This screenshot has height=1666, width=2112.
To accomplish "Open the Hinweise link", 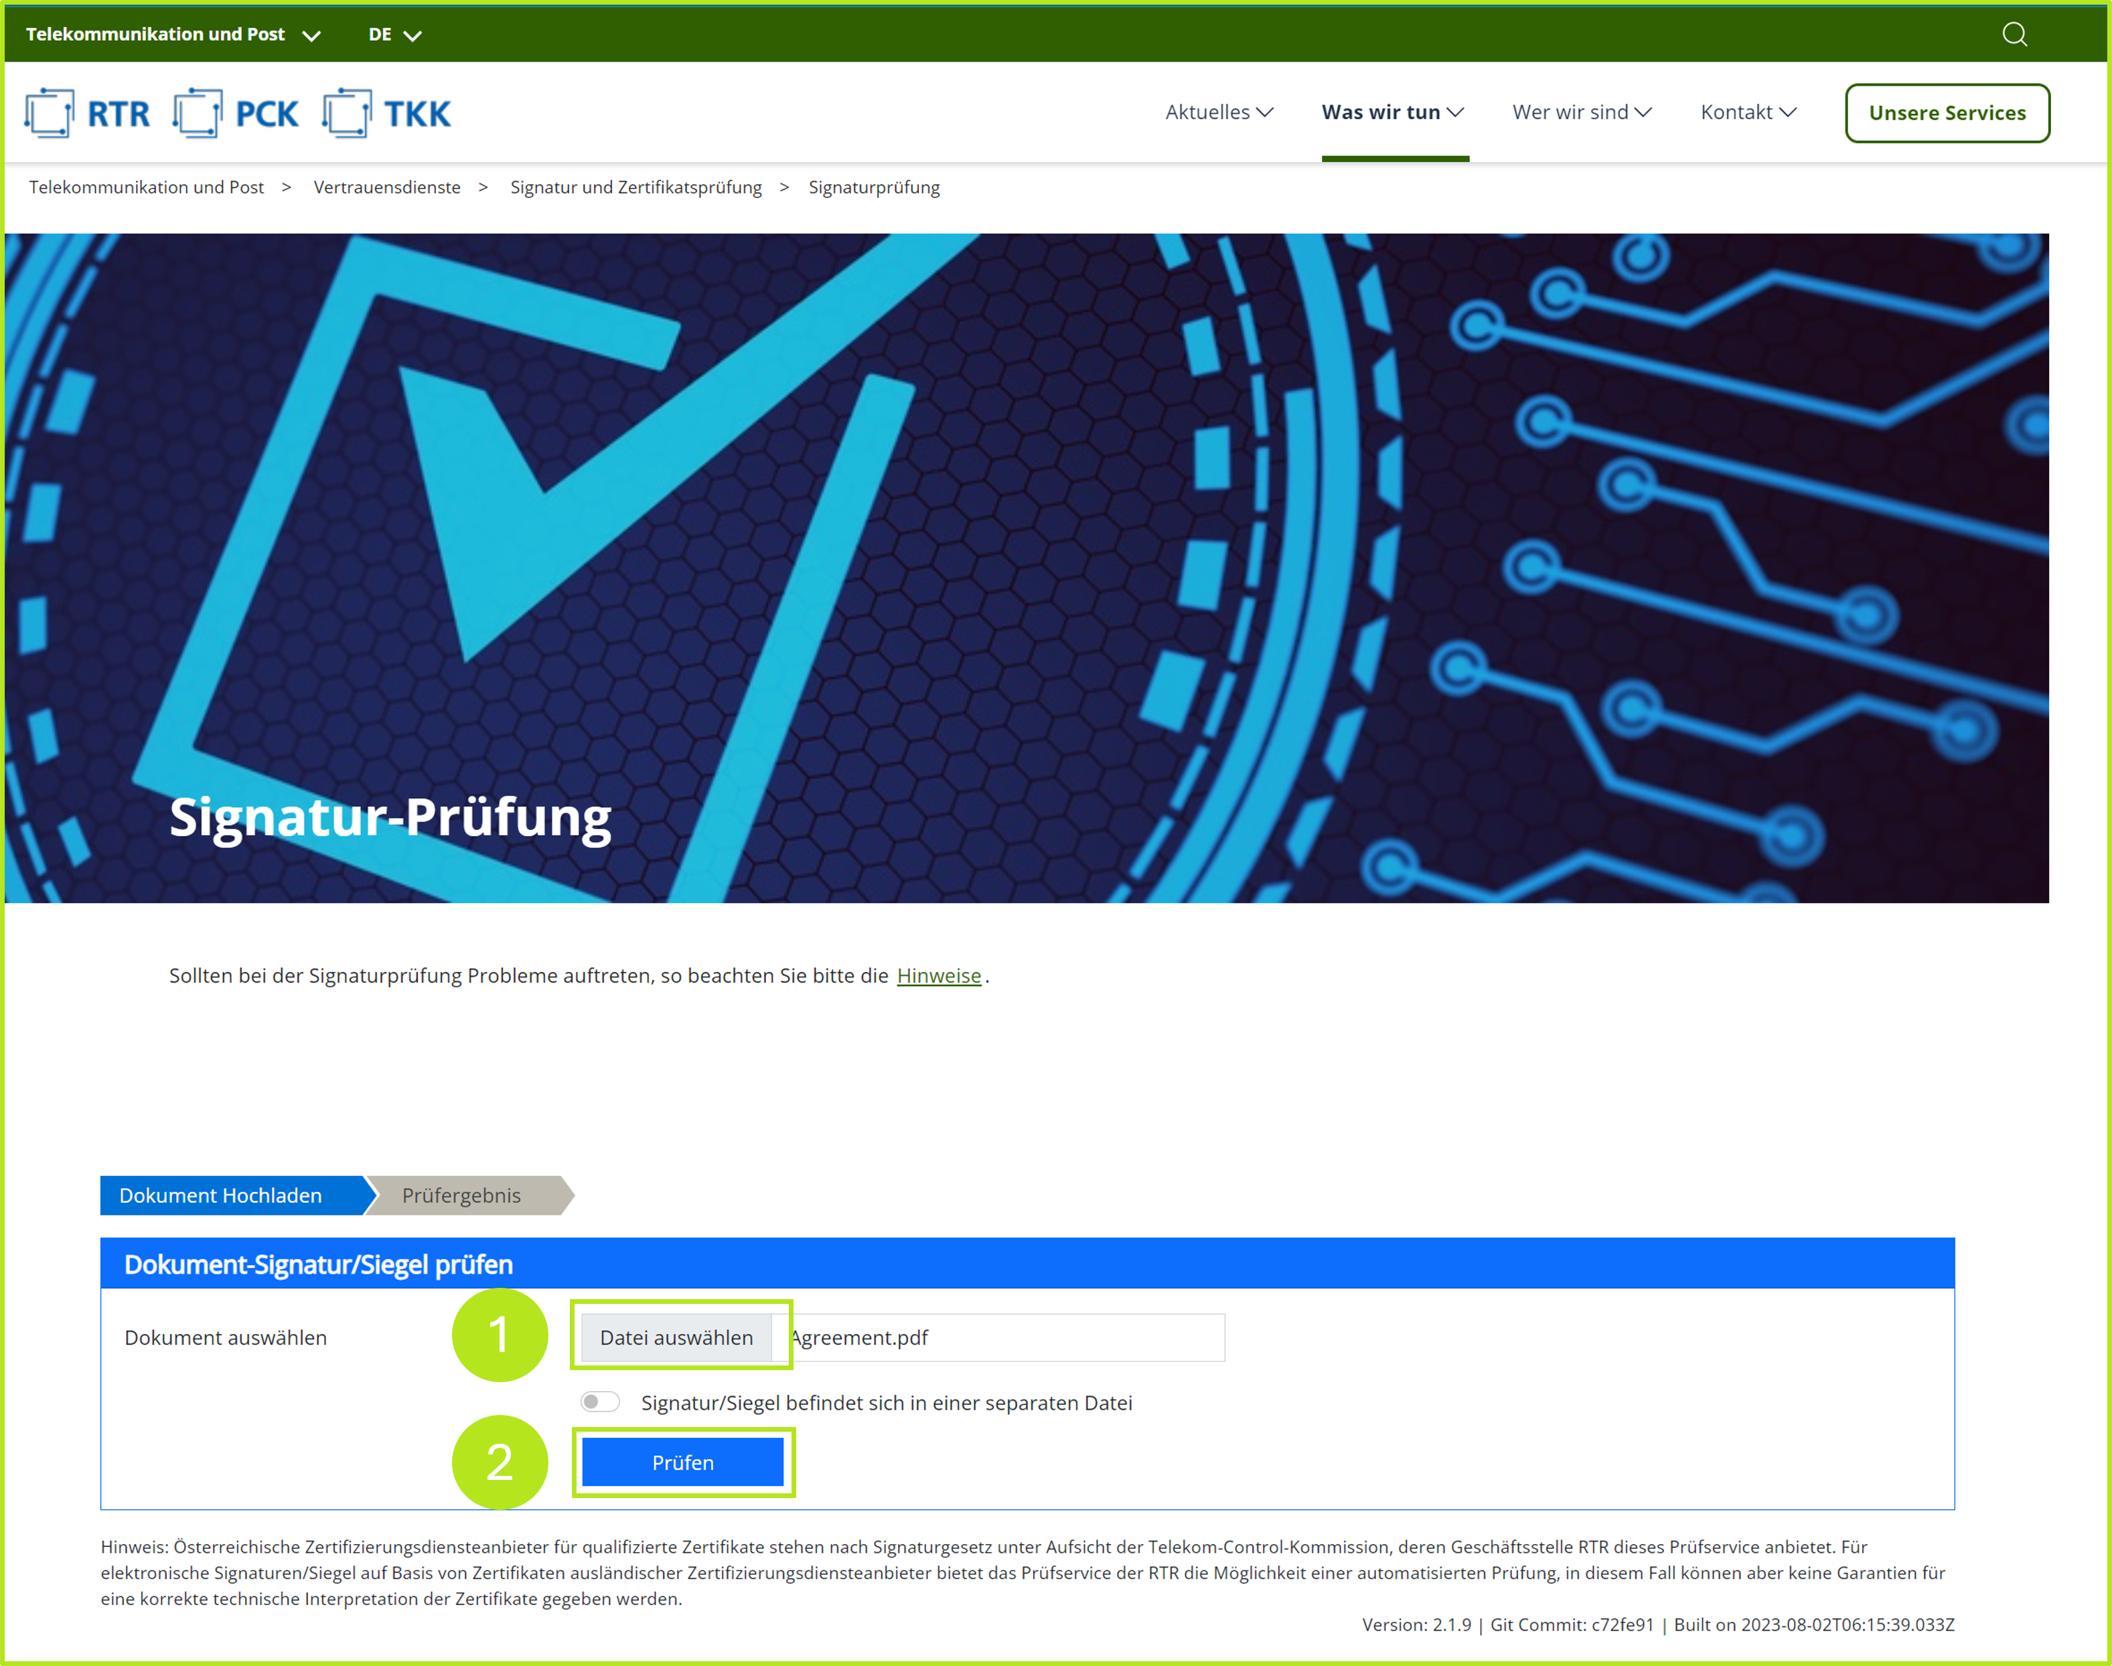I will (938, 975).
